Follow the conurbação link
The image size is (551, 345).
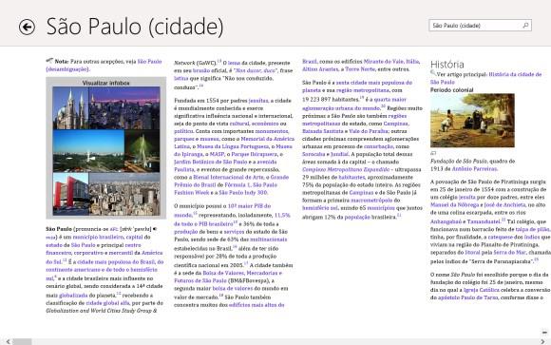(378, 146)
